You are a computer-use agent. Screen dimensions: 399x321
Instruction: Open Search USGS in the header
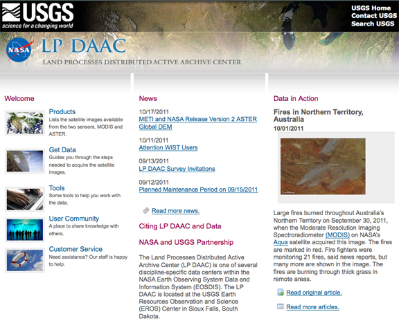[373, 24]
